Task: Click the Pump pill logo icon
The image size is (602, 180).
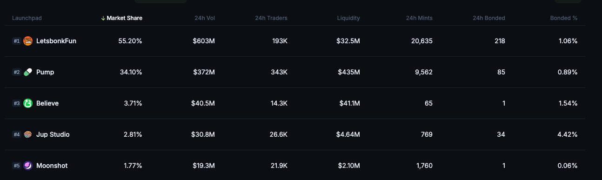Action: click(x=28, y=72)
